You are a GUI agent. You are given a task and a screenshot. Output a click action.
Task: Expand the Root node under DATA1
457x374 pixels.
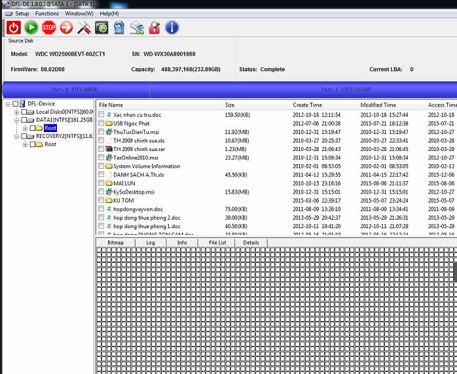coord(26,128)
